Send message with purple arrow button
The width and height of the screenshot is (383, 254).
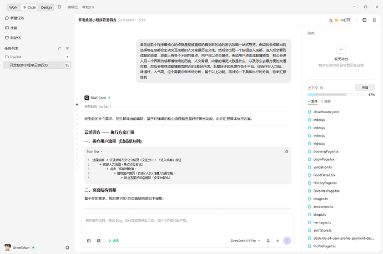click(x=287, y=241)
